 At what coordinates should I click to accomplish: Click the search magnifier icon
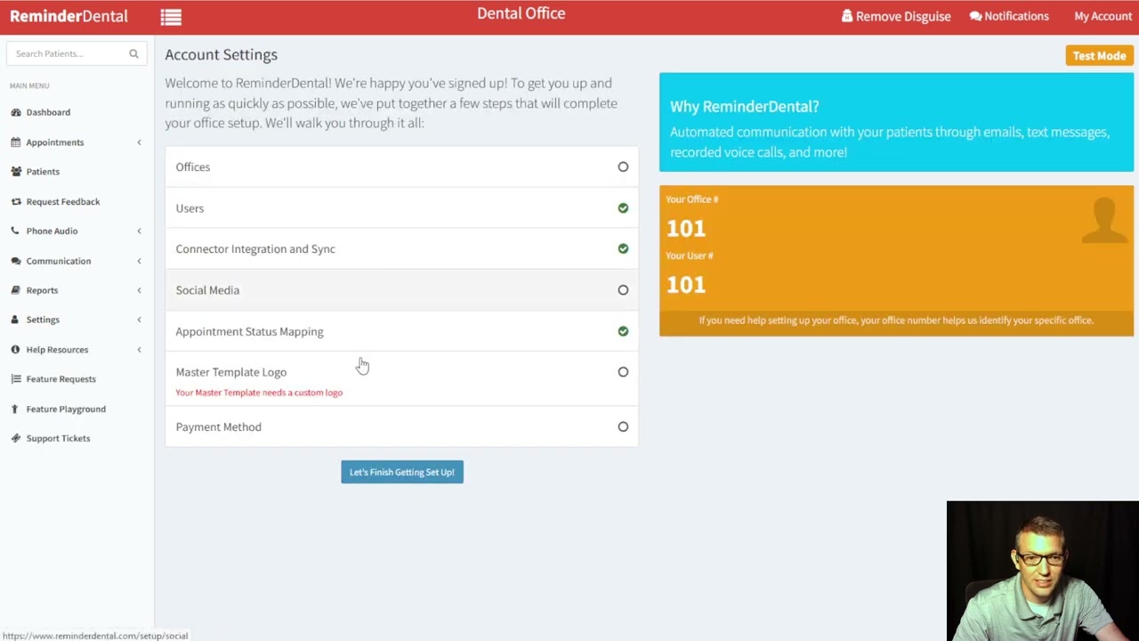pyautogui.click(x=133, y=53)
